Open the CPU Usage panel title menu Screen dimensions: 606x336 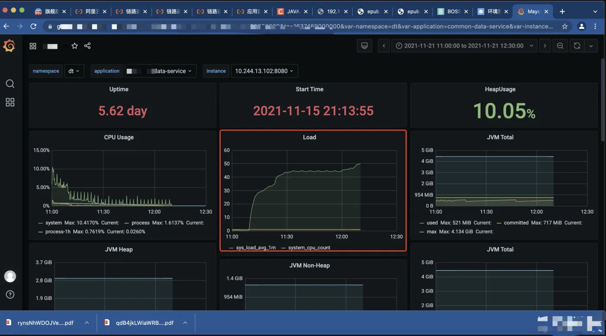(119, 137)
